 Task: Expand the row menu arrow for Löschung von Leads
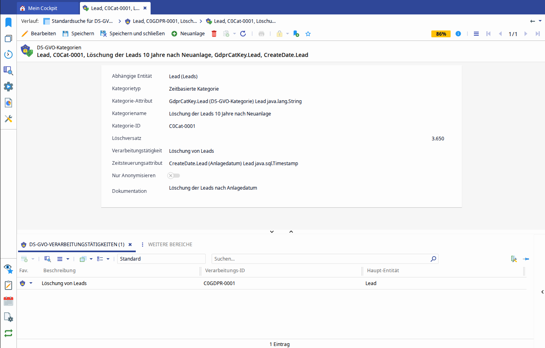click(x=31, y=283)
